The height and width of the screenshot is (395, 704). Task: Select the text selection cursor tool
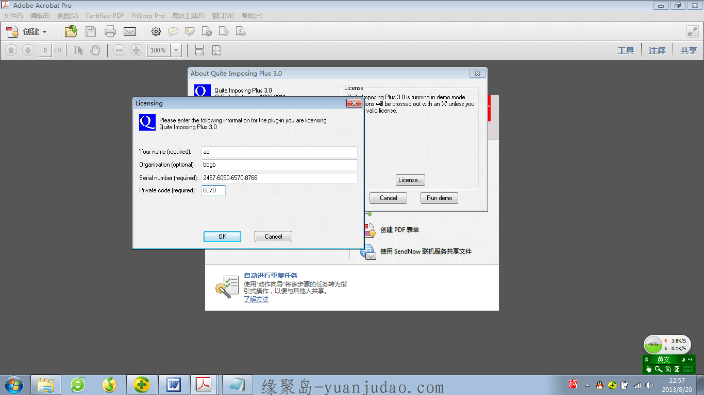(x=78, y=50)
